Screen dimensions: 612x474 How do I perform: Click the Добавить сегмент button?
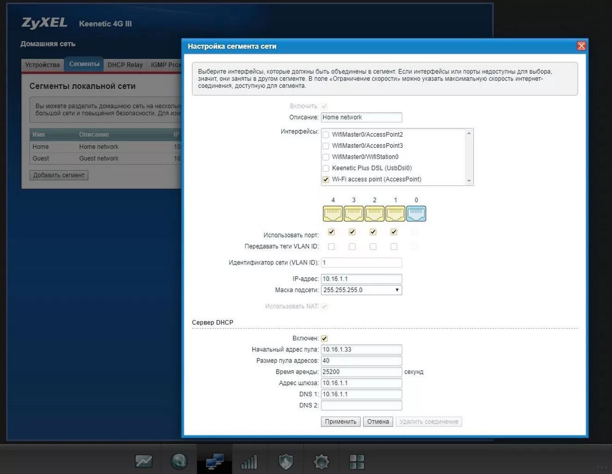(x=59, y=175)
